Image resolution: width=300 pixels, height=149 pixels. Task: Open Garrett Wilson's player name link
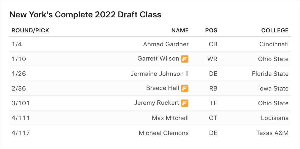tap(158, 59)
